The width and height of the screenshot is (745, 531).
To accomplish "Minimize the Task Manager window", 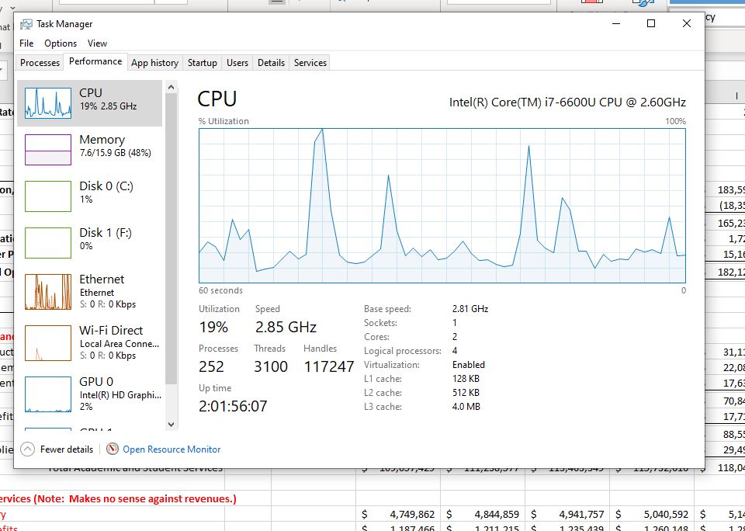I will click(616, 23).
